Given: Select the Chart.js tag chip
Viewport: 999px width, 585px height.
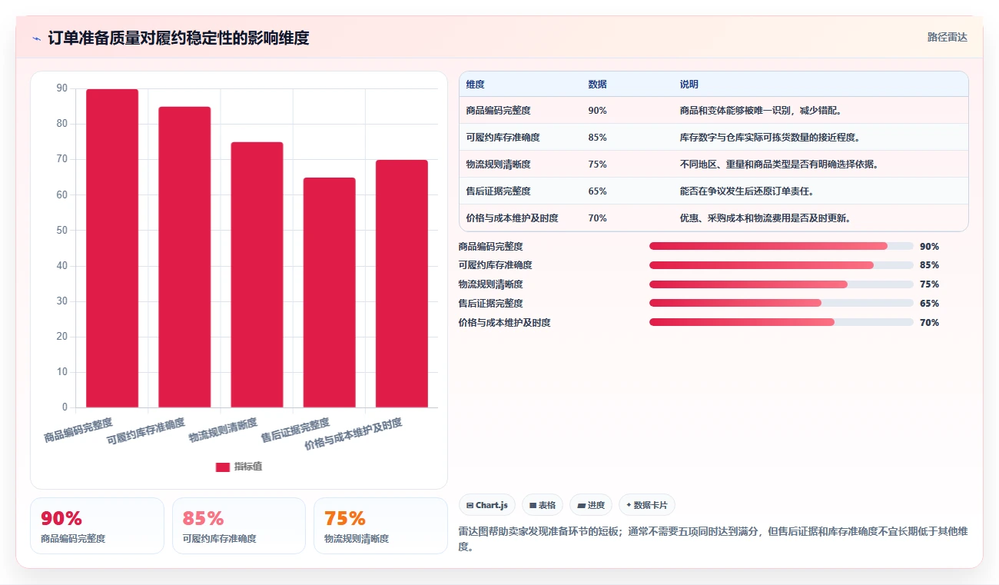Looking at the screenshot, I should [487, 505].
